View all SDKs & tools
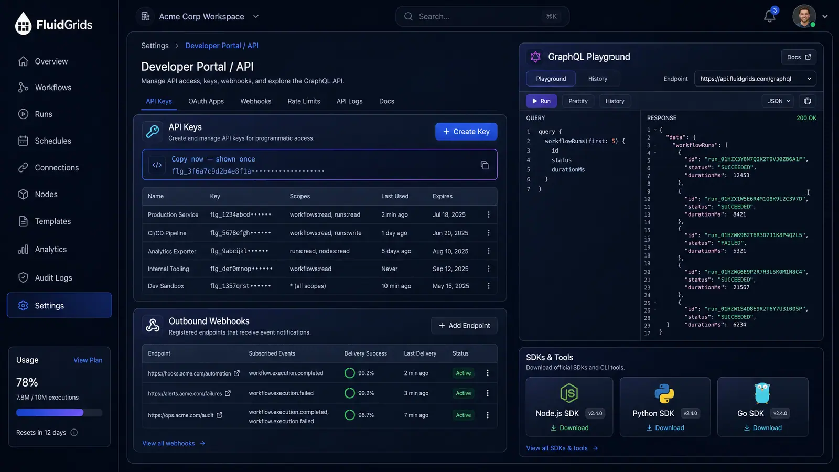839x472 pixels. pos(562,448)
